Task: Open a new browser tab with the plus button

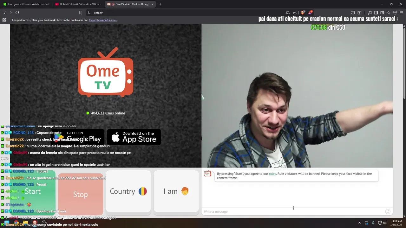Action: tap(160, 4)
